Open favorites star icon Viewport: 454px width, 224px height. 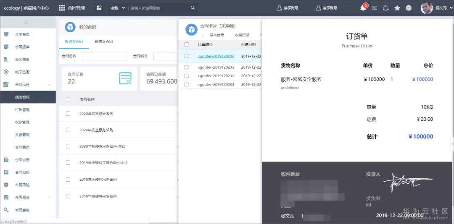tap(397, 8)
